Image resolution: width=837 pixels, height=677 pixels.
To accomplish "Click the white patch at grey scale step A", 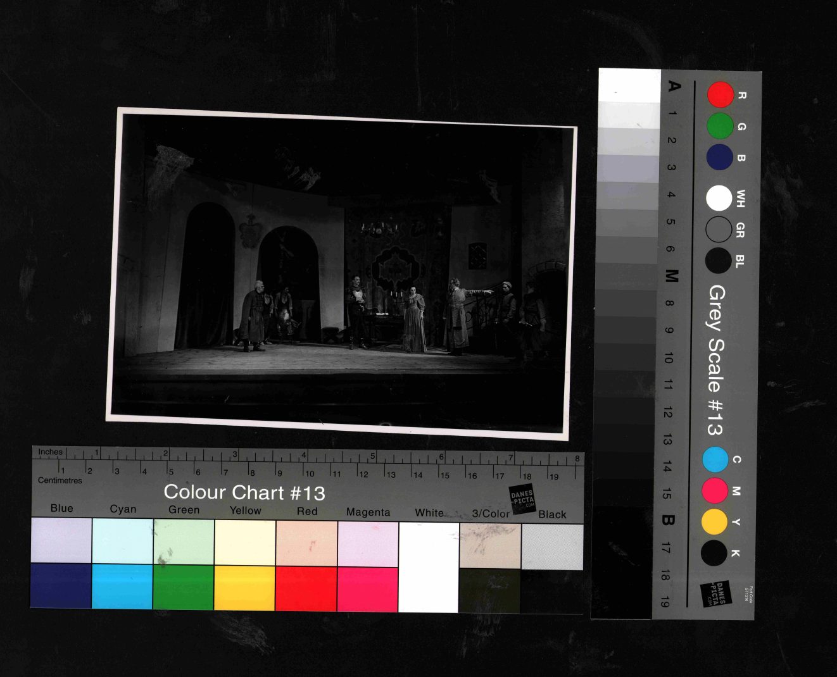I will coord(629,85).
